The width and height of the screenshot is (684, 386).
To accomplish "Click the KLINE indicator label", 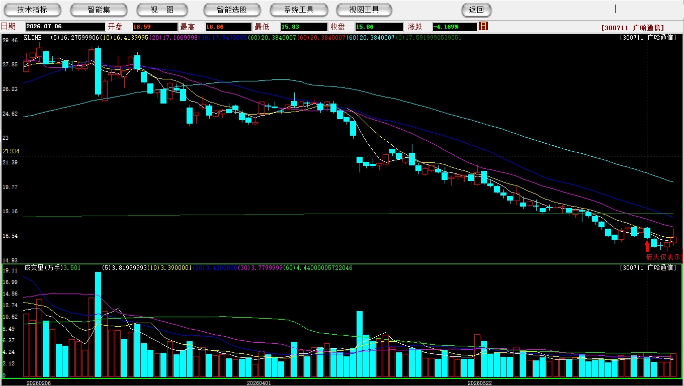I will coord(33,37).
